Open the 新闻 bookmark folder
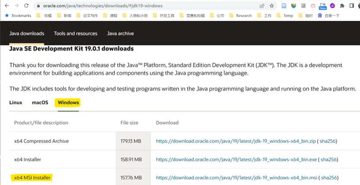The width and height of the screenshot is (360, 185). tap(64, 16)
